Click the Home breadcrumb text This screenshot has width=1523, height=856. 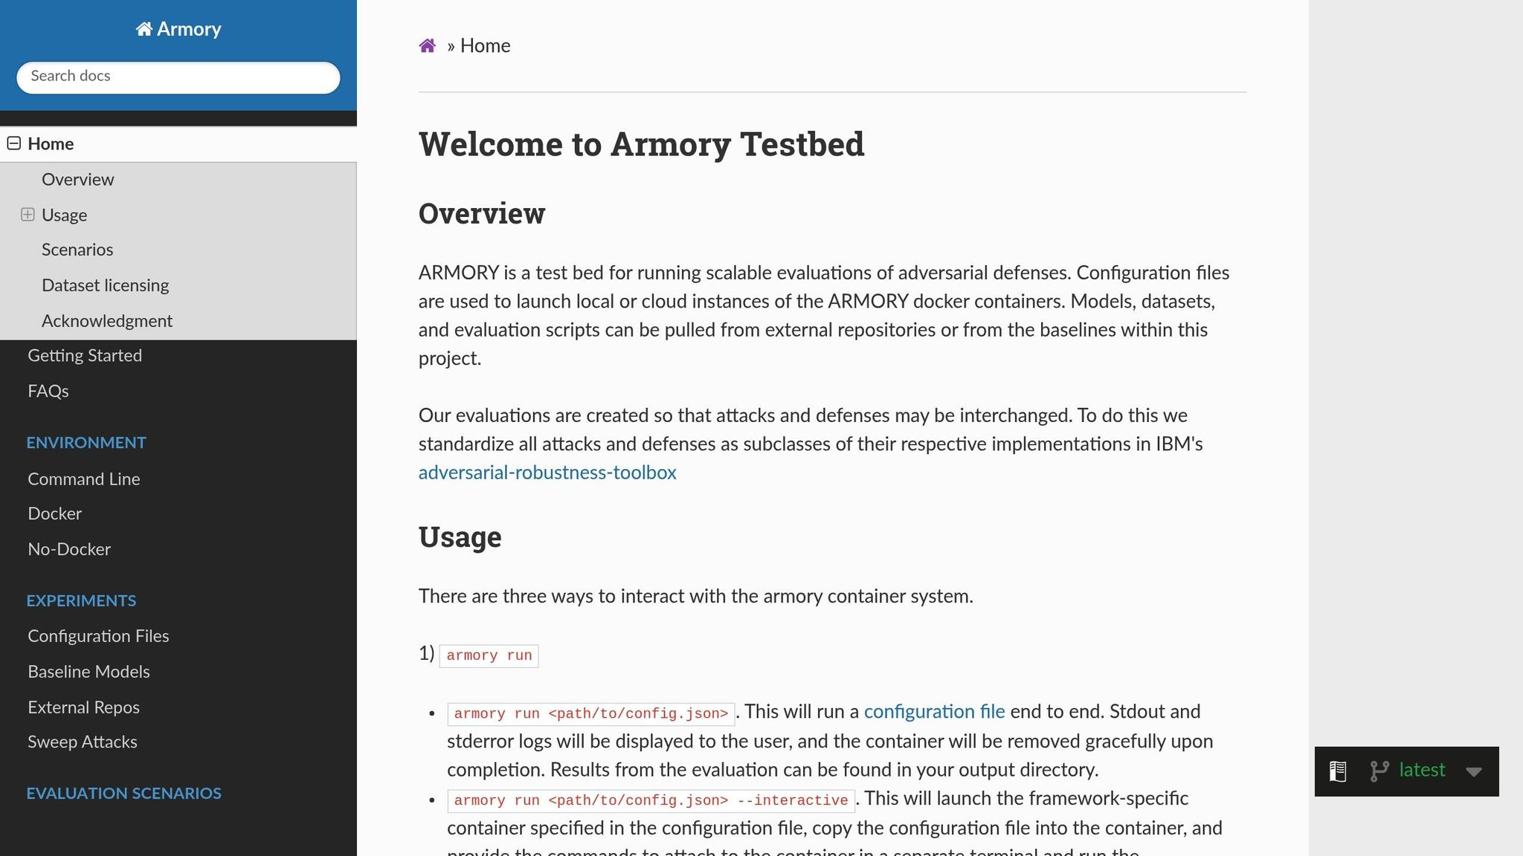[x=486, y=46]
